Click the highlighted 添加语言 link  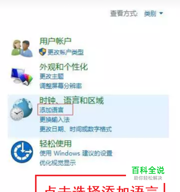tap(51, 110)
